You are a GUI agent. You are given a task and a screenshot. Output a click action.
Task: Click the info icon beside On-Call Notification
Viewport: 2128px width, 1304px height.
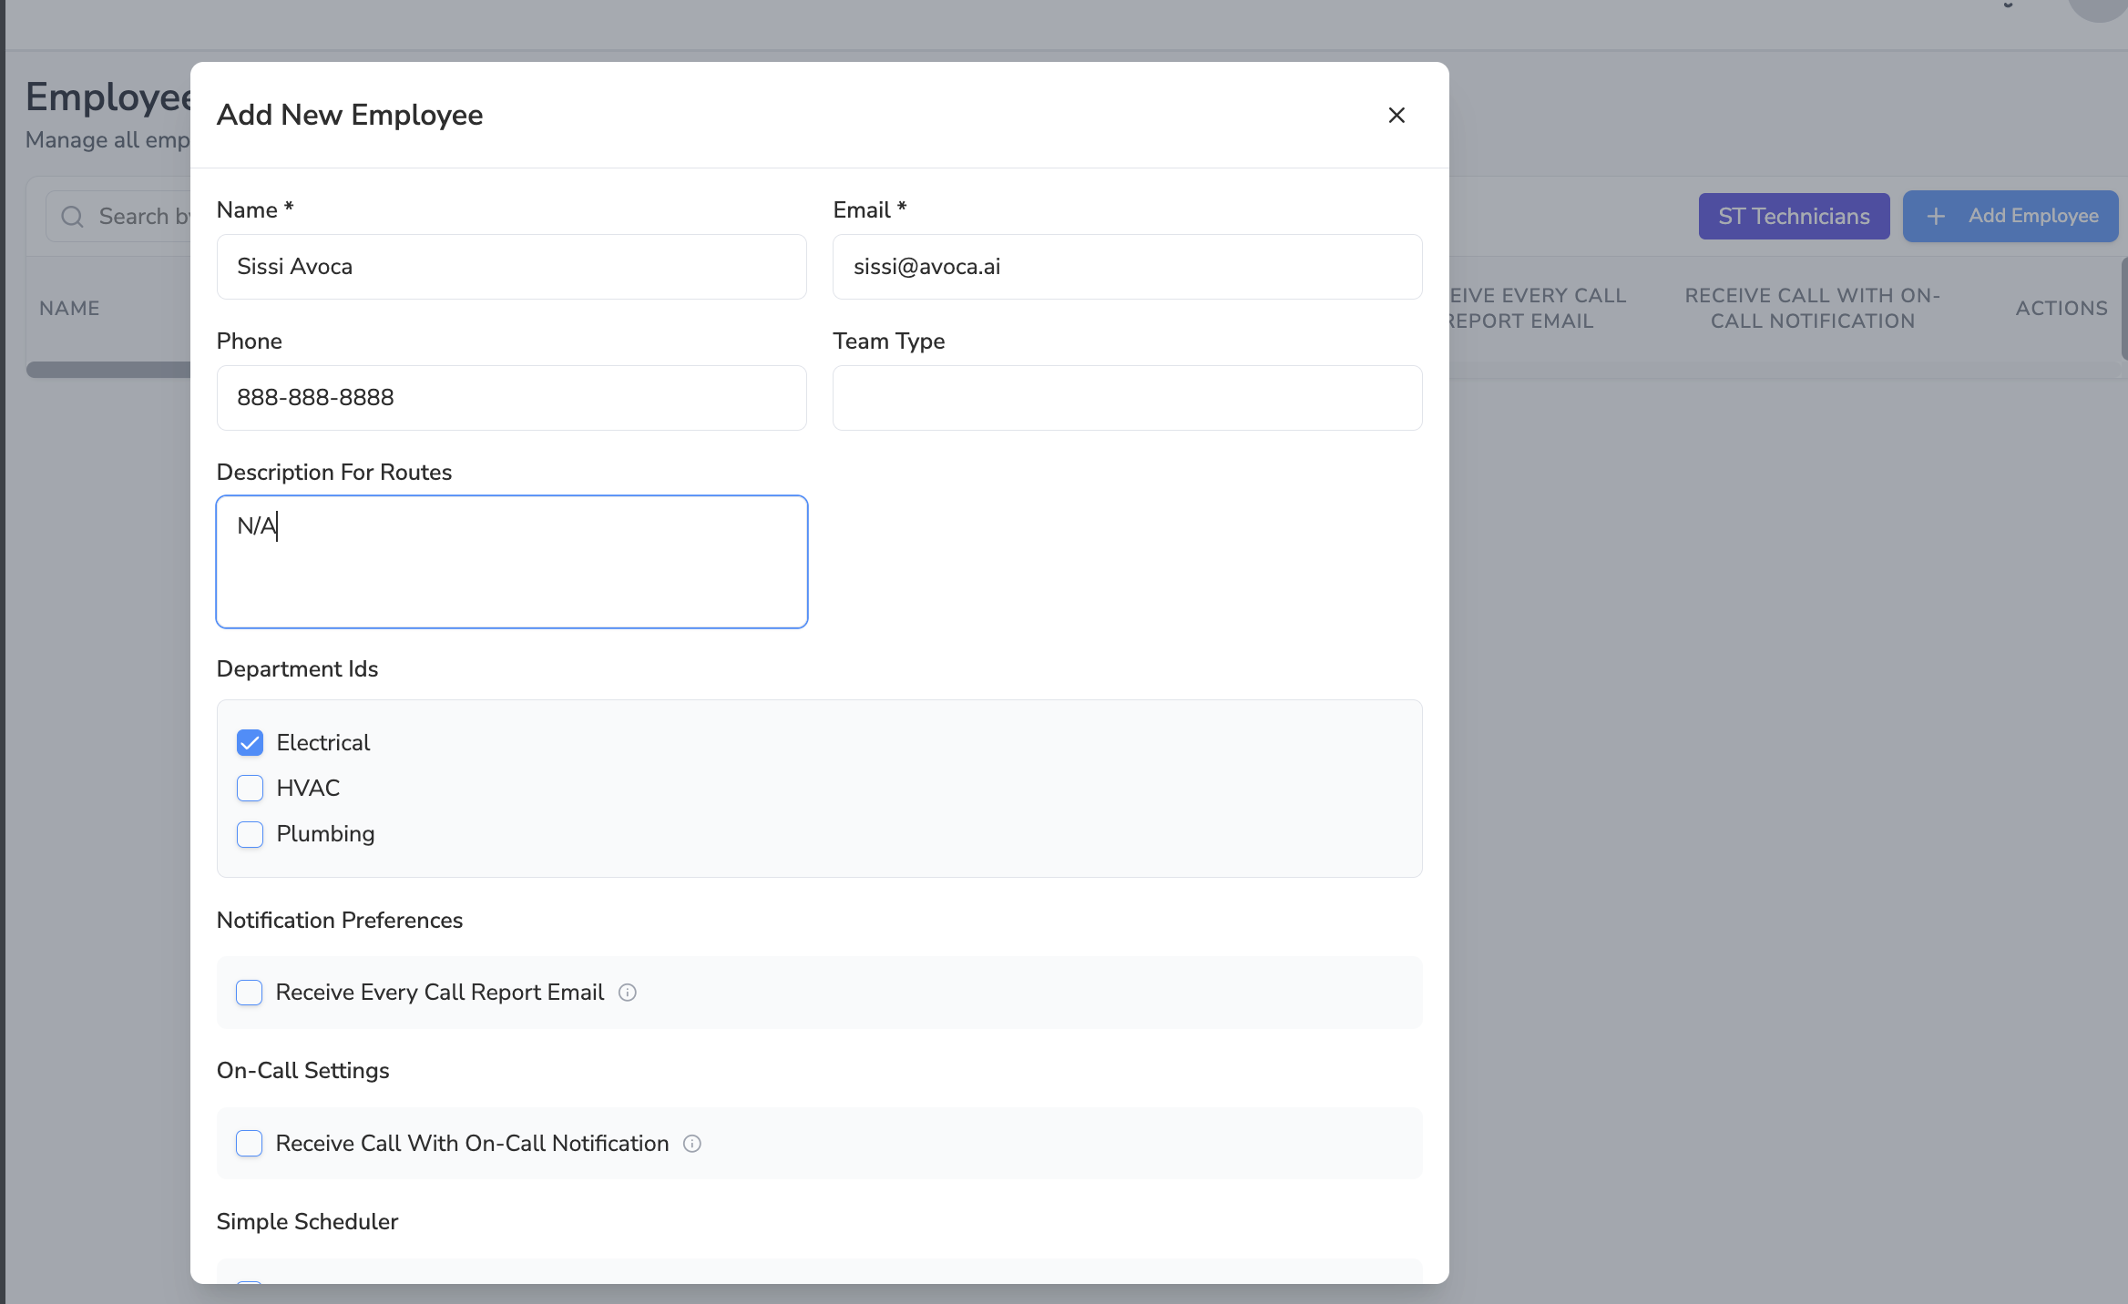click(x=692, y=1144)
